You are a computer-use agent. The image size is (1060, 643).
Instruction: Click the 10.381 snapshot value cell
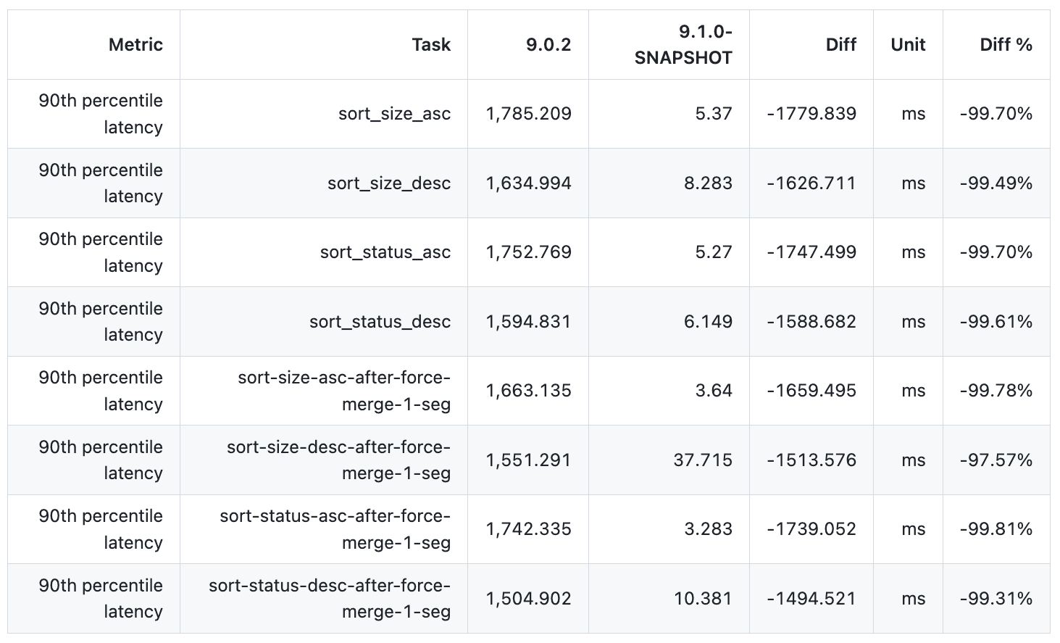pos(703,599)
